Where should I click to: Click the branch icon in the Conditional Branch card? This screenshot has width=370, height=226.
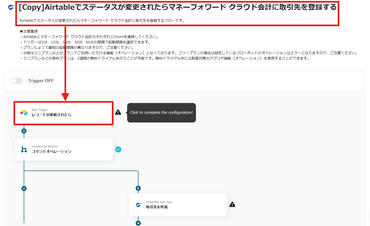coord(24,149)
